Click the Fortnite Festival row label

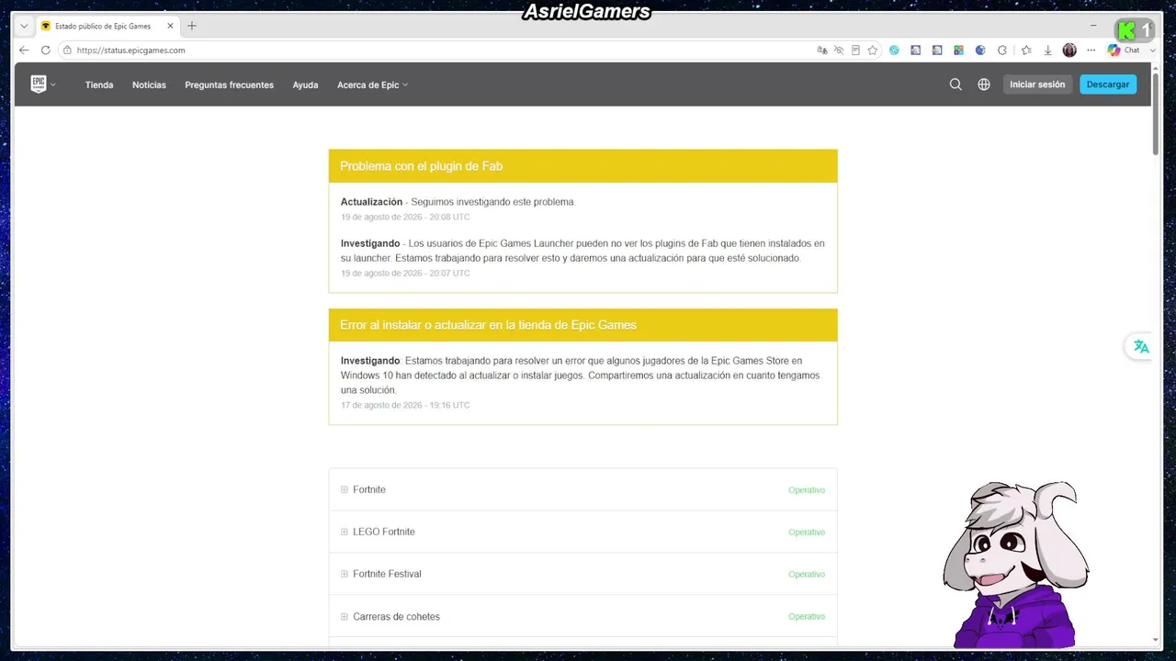387,574
